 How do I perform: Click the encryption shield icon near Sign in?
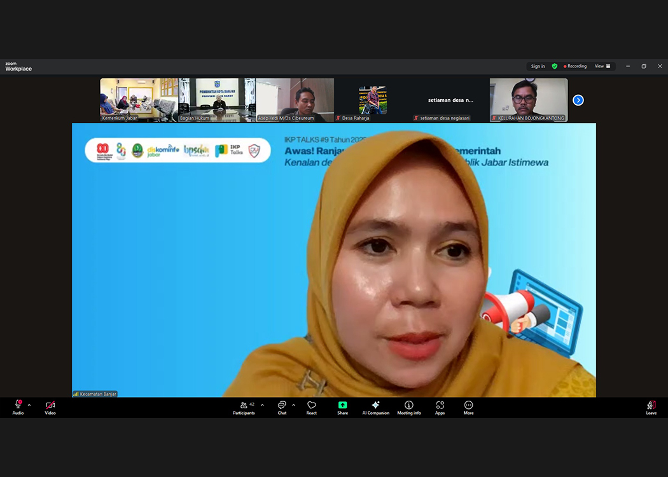554,66
